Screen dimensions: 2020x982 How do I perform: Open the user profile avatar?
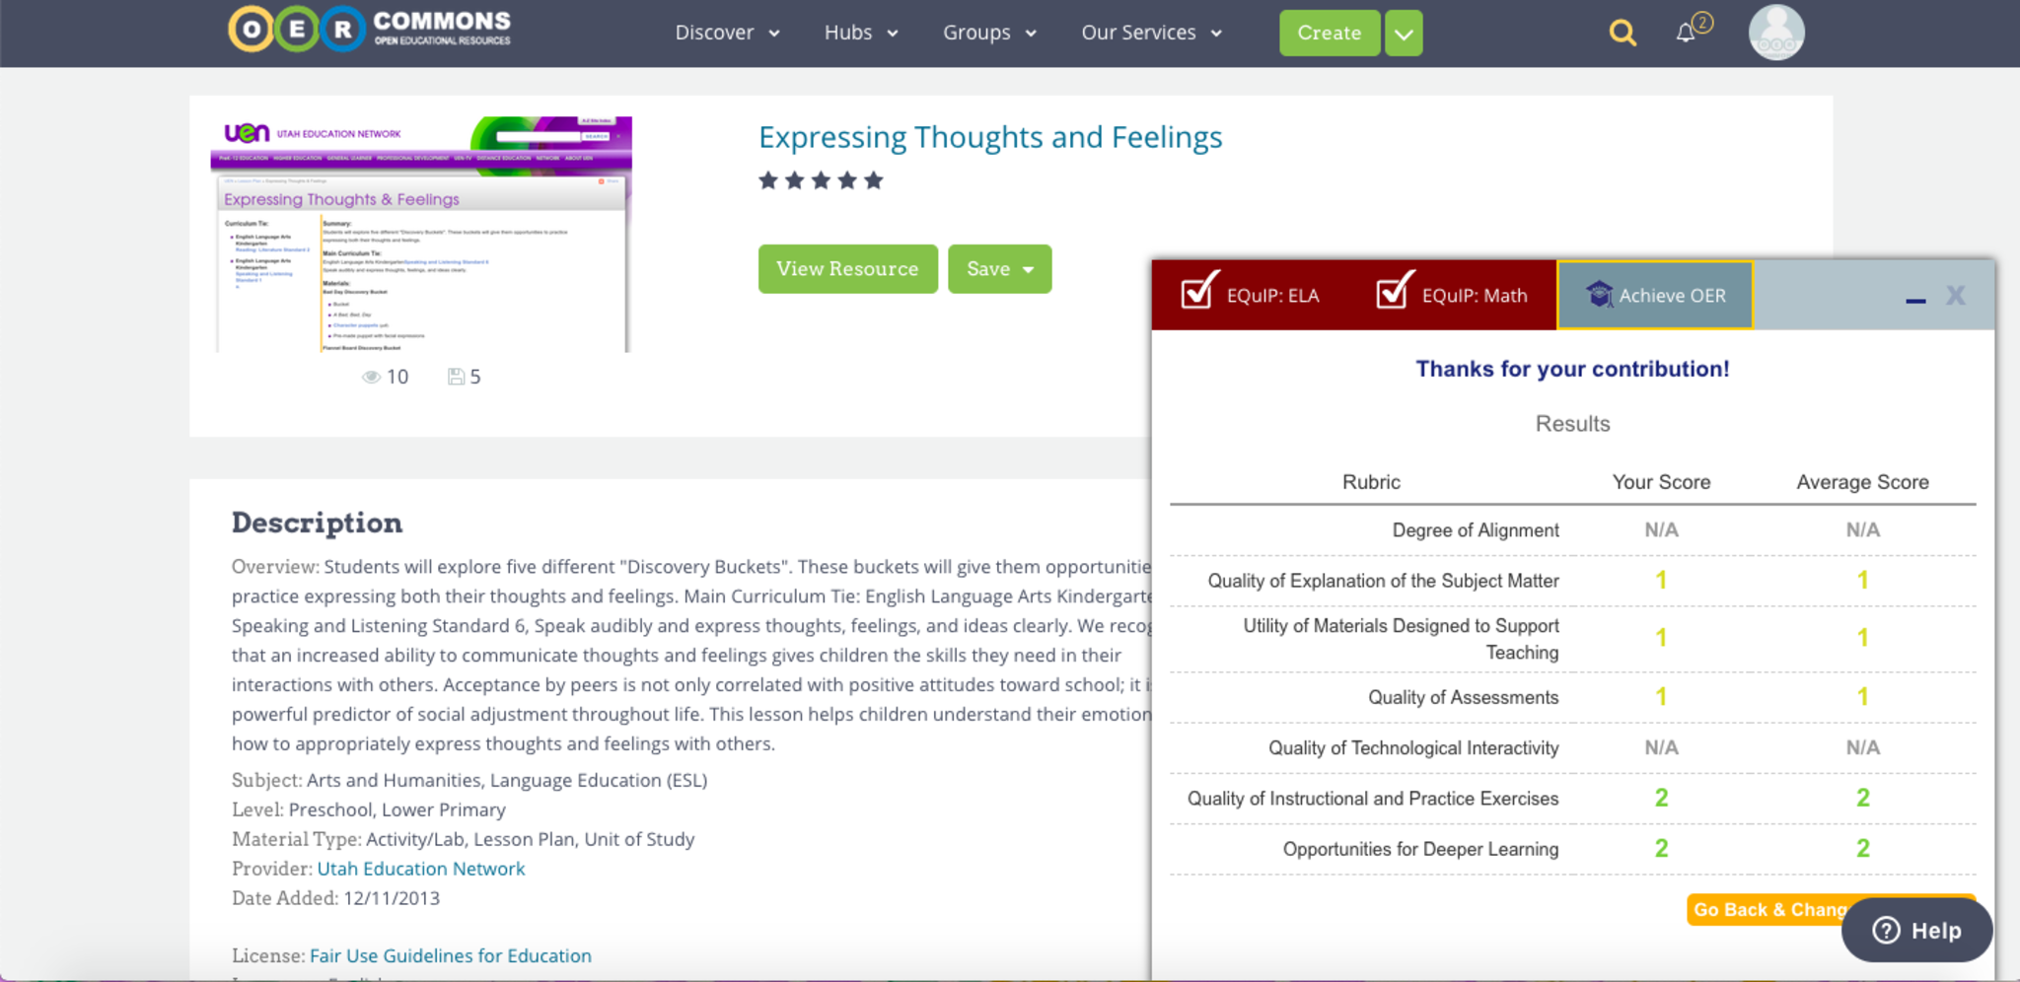(x=1776, y=33)
